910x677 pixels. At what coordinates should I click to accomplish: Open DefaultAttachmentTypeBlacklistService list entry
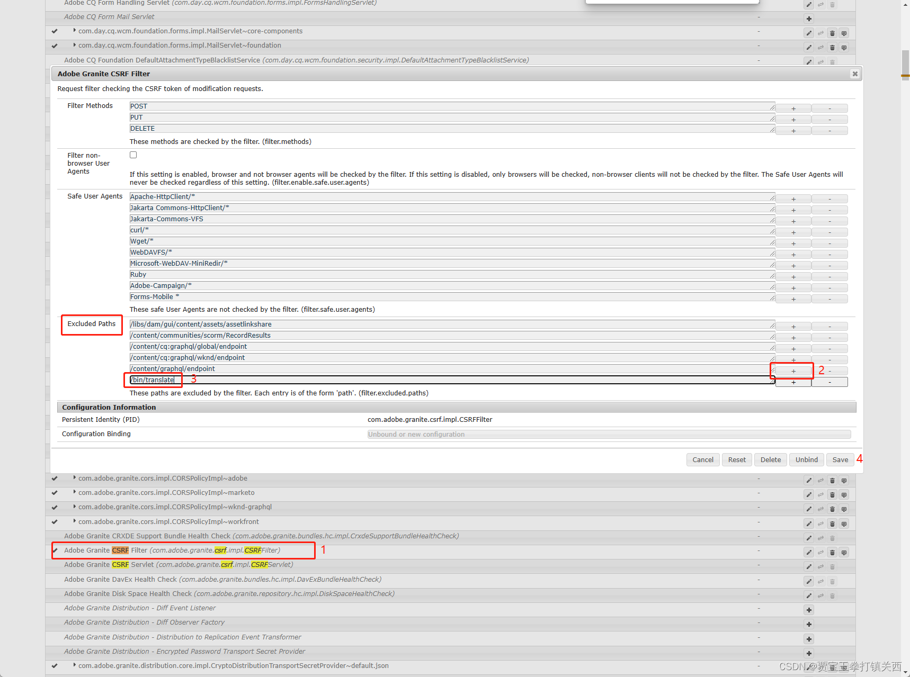click(x=297, y=60)
